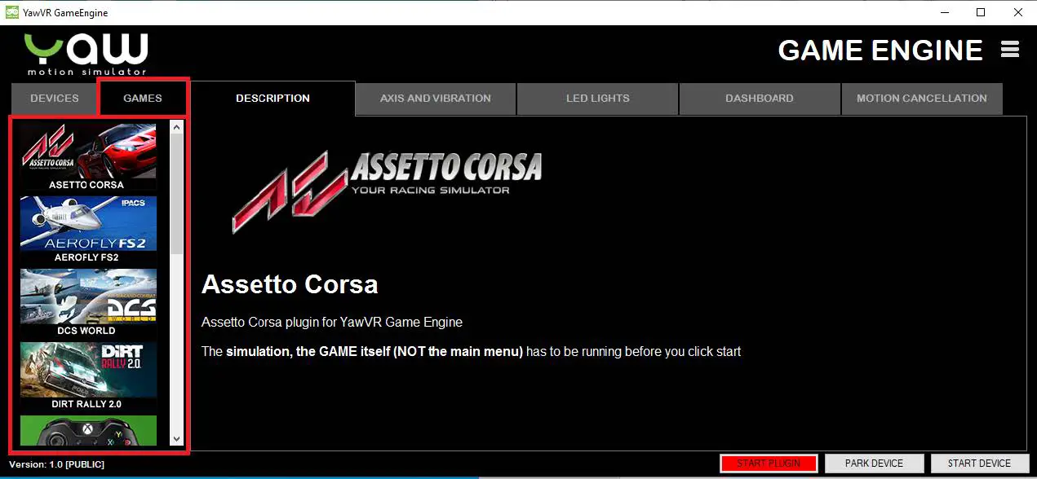Click the DIRT RALLY 2.0 label under thumbnail
1037x479 pixels.
[86, 404]
